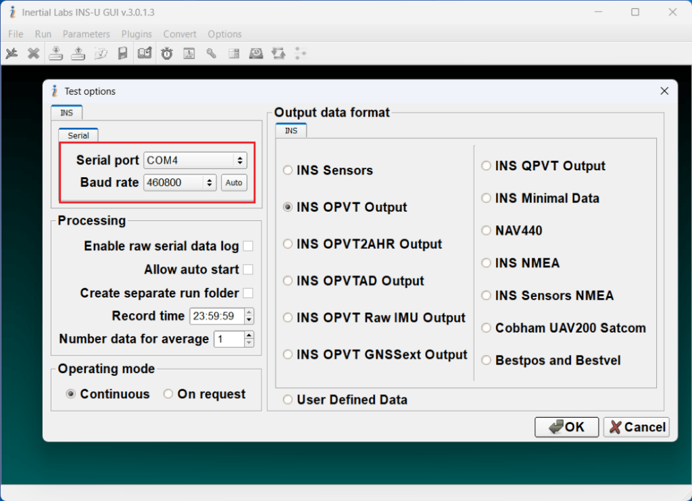Switch operating mode to On request
The width and height of the screenshot is (692, 501).
(x=168, y=394)
